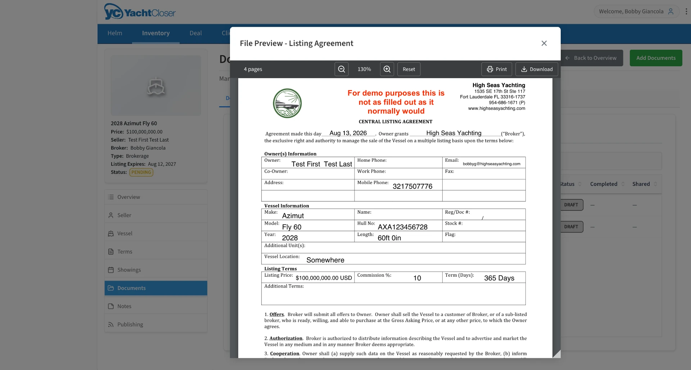The height and width of the screenshot is (370, 691).
Task: Print the Listing Agreement
Action: (x=497, y=69)
